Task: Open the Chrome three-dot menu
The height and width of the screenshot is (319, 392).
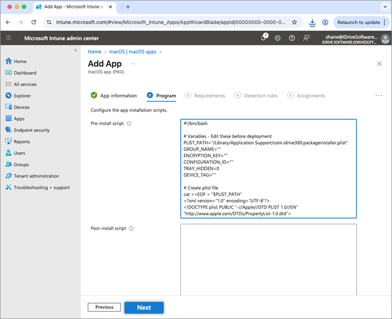Action: click(385, 22)
